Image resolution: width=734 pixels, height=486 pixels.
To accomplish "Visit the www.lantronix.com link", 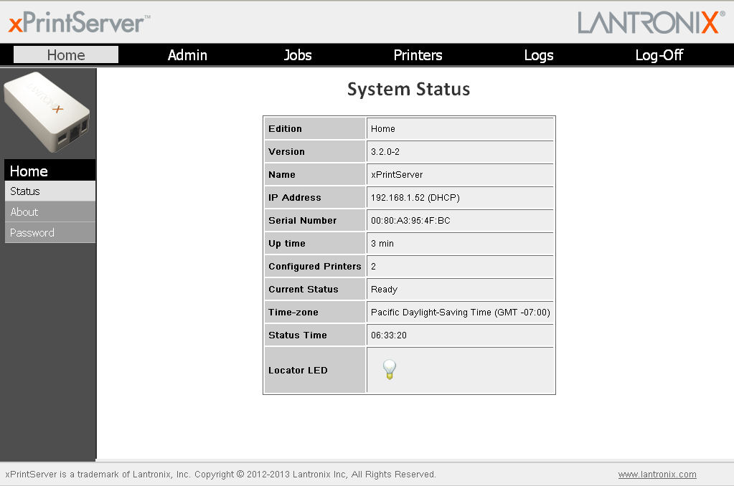I will 657,475.
